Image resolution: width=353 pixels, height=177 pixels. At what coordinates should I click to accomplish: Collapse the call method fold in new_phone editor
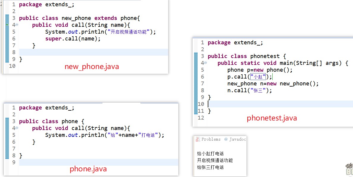click(x=17, y=25)
